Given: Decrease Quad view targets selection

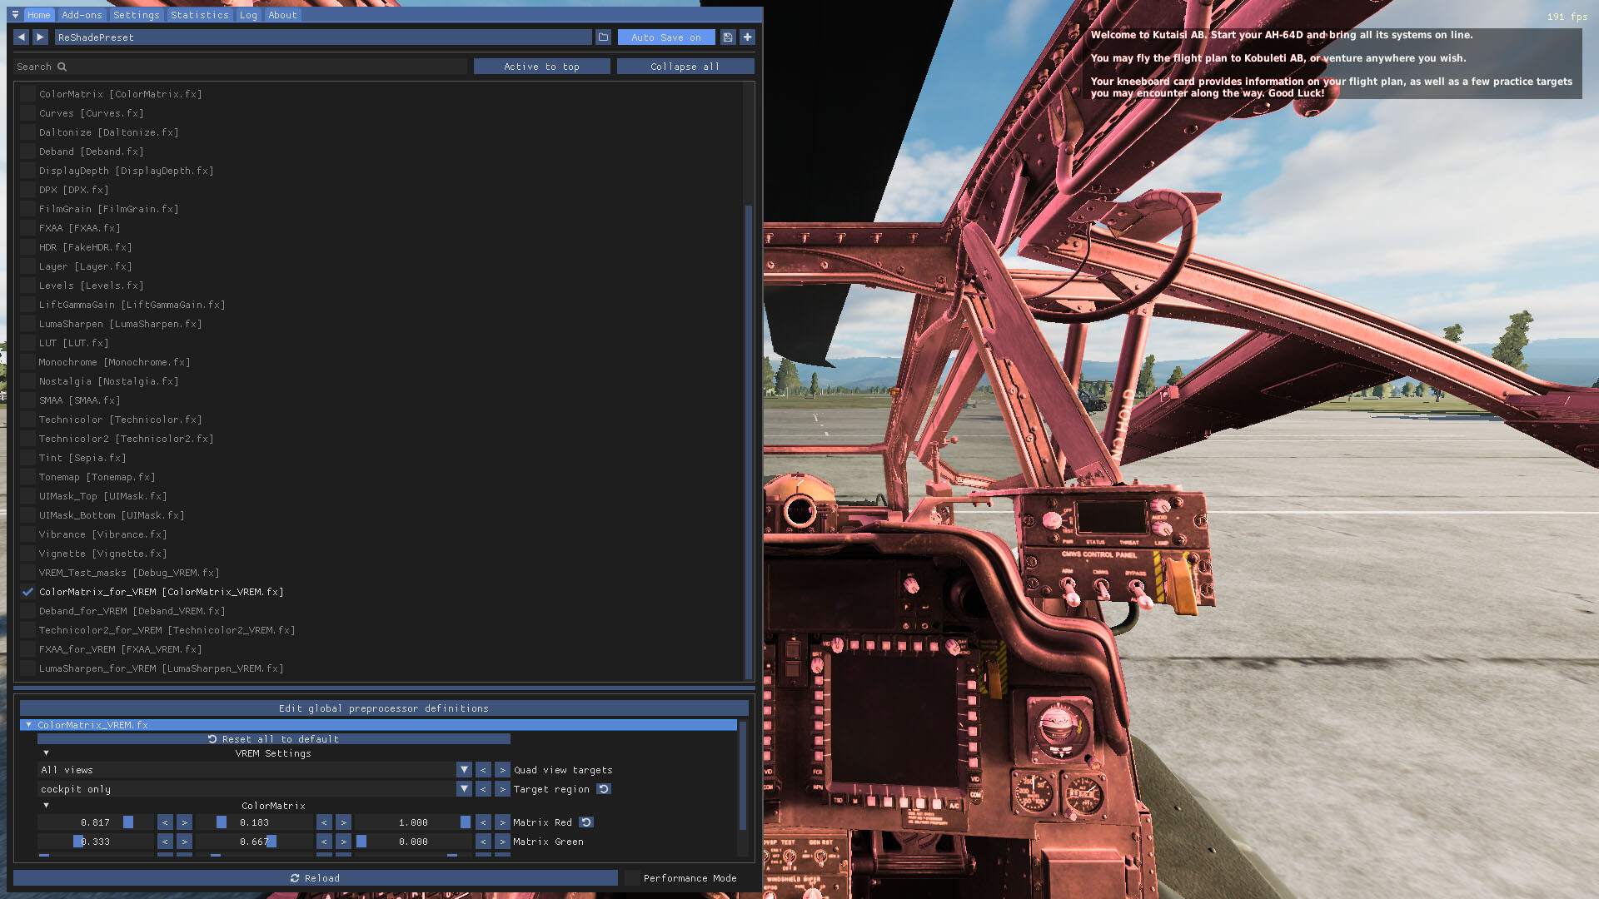Looking at the screenshot, I should pos(483,770).
